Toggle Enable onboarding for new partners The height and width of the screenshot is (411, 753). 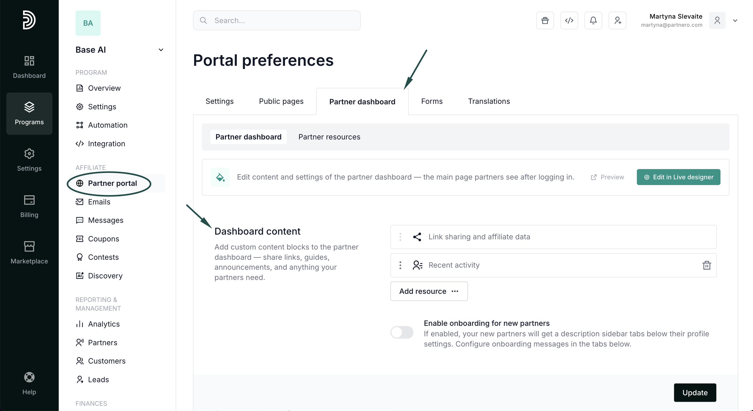click(x=402, y=332)
